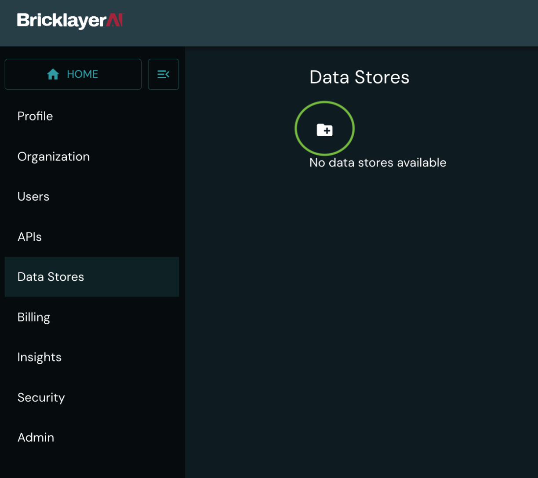Click the Data Stores page heading
The image size is (538, 478).
click(x=359, y=77)
